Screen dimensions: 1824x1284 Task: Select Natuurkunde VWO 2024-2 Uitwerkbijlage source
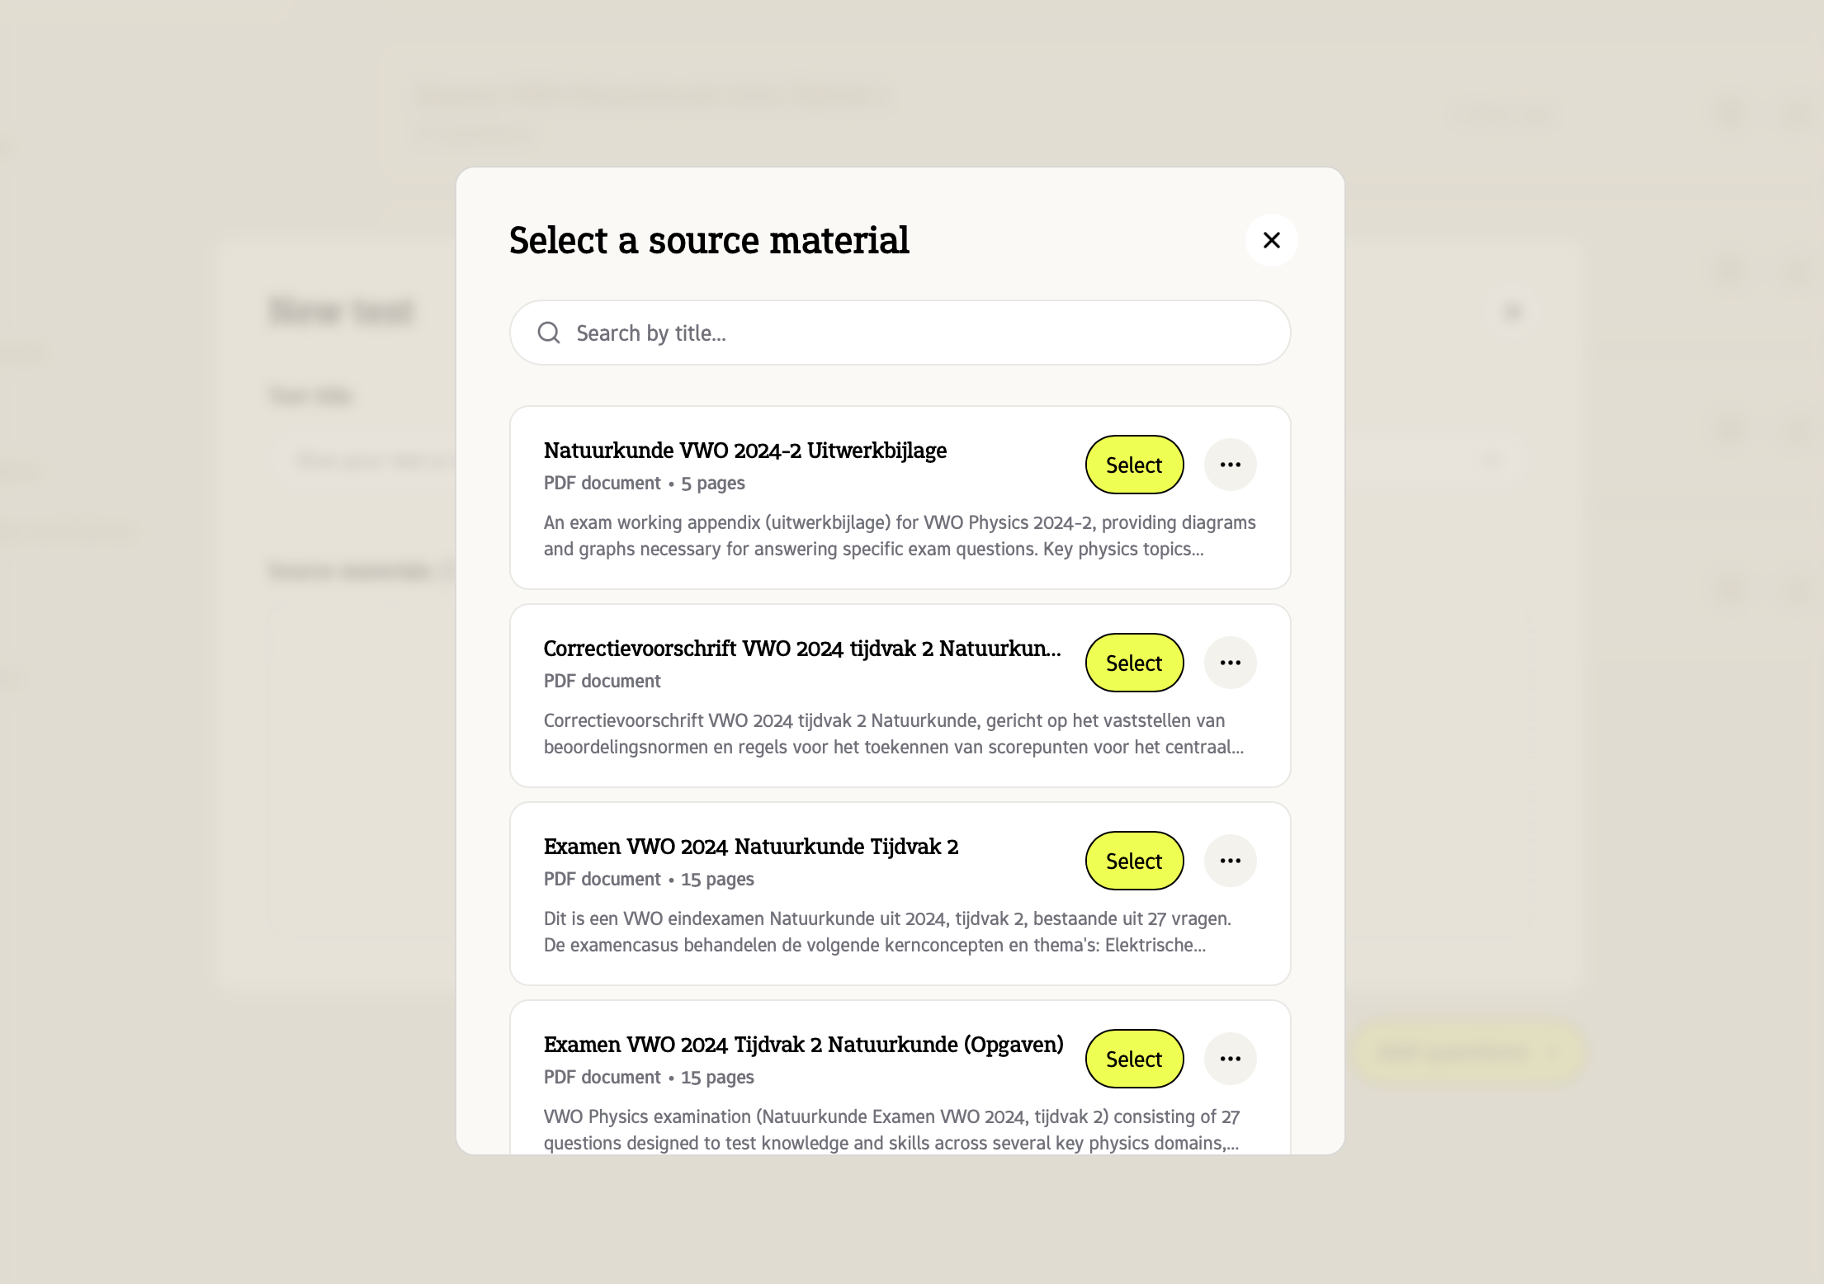[1133, 465]
